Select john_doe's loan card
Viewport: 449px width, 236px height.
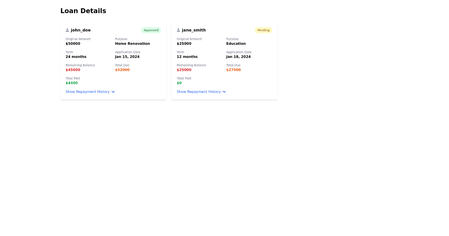pos(113,61)
